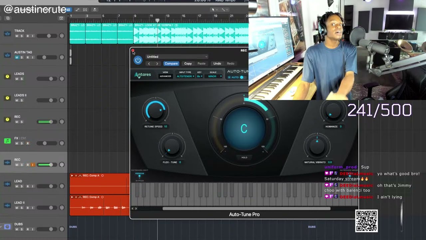Click the ADVANCED view button
The height and width of the screenshot is (240, 426).
(x=165, y=76)
